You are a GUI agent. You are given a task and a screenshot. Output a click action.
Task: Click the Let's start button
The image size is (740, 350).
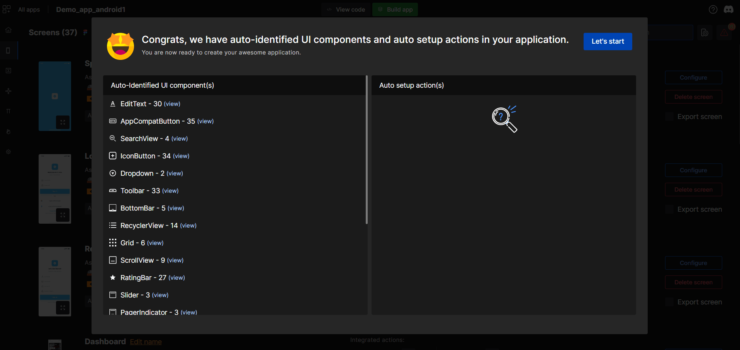pos(607,41)
